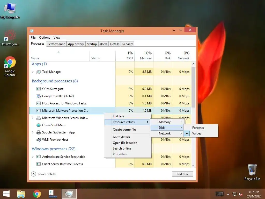
Task: Click the COM Surrogate process icon
Action: (39, 89)
